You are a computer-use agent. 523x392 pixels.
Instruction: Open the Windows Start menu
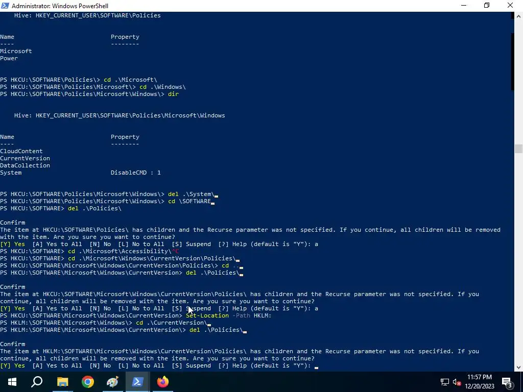[12, 382]
